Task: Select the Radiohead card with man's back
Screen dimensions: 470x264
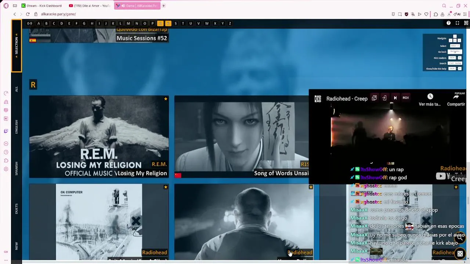Action: (244, 222)
